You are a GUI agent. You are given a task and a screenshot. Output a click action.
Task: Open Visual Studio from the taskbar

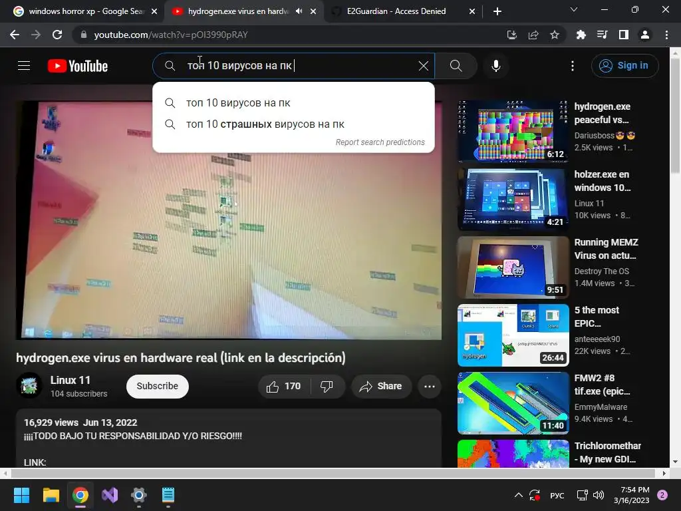(110, 495)
